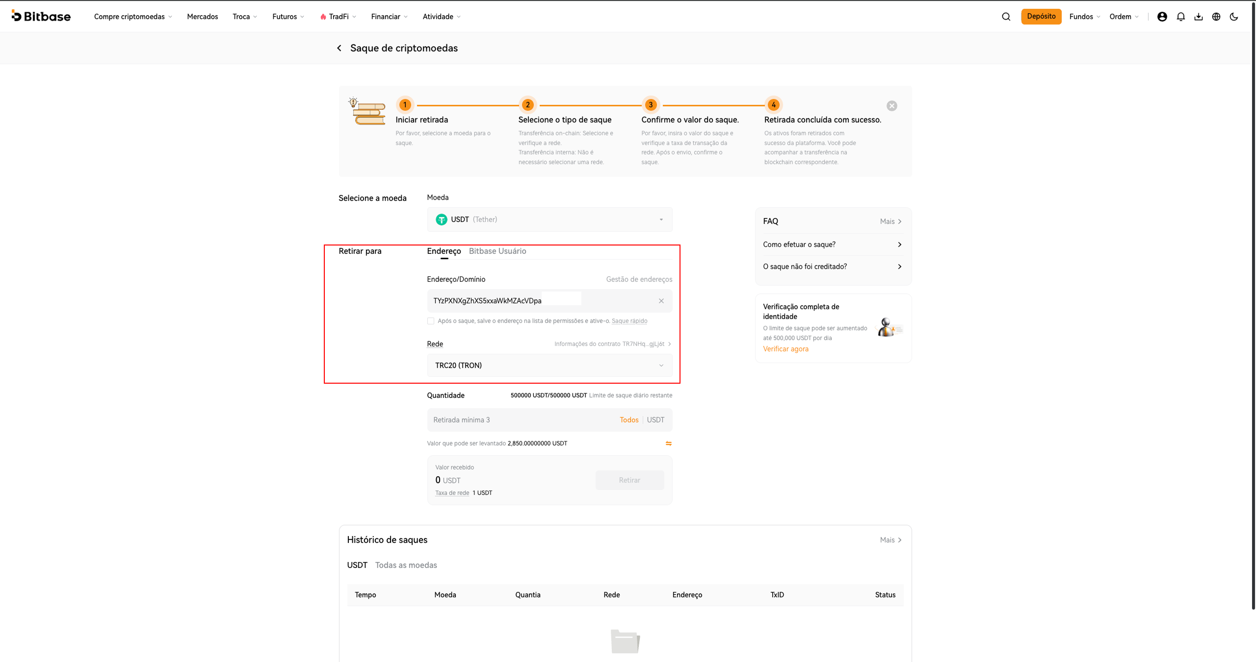Viewport: 1256px width, 662px height.
Task: Switch to the Endereço tab
Action: point(444,251)
